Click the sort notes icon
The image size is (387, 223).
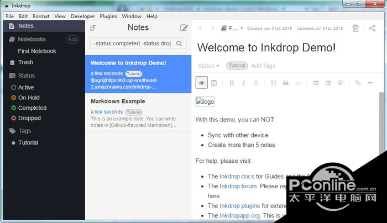tap(93, 28)
